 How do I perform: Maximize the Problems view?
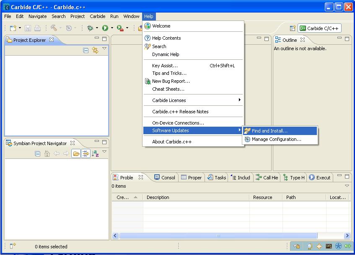[x=347, y=176]
